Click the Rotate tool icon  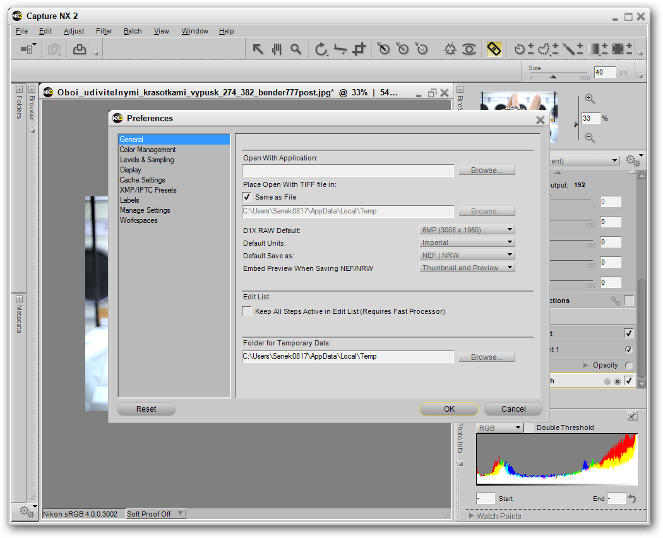click(x=321, y=49)
